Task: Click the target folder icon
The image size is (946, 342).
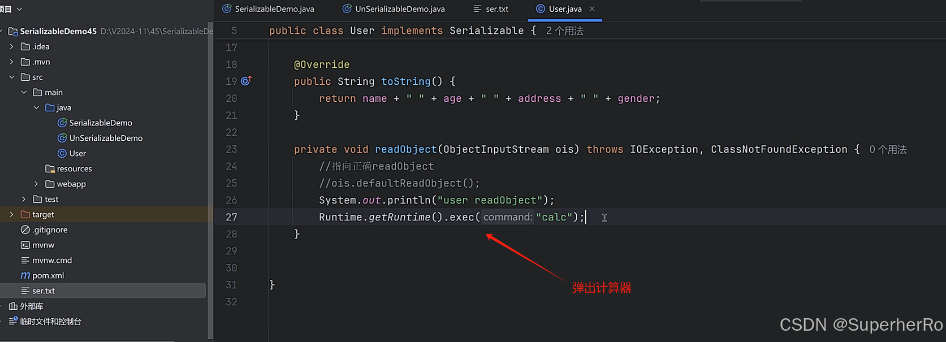Action: [25, 214]
